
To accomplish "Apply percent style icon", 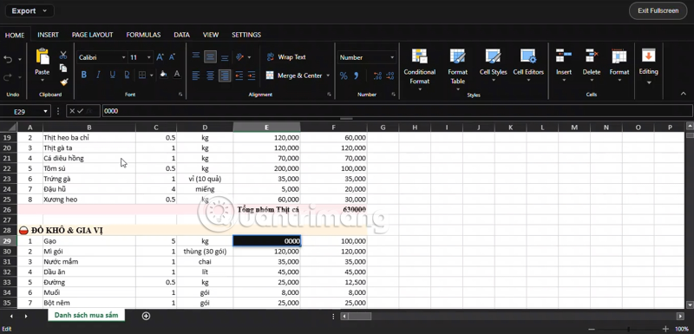I will tap(344, 75).
